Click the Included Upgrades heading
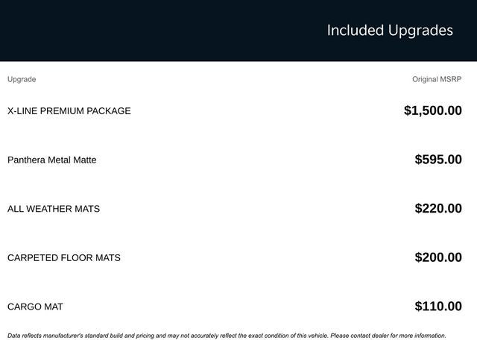This screenshot has height=358, width=477. click(x=389, y=31)
